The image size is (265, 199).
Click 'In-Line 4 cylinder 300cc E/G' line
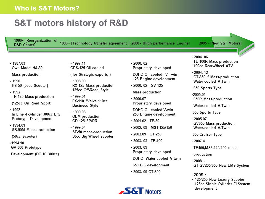pos(36,114)
